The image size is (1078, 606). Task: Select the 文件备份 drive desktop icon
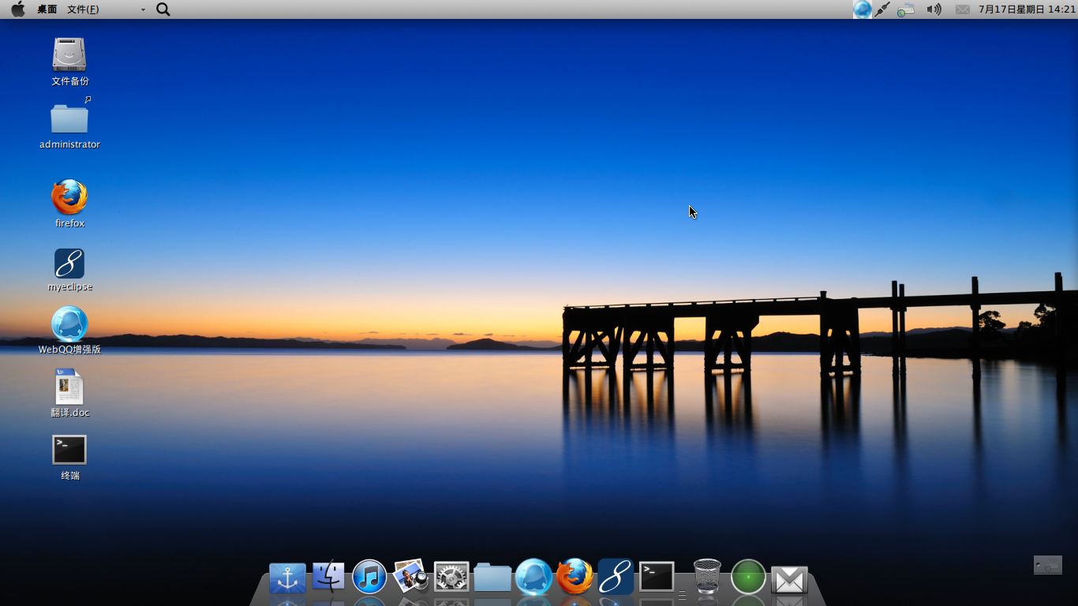click(69, 62)
